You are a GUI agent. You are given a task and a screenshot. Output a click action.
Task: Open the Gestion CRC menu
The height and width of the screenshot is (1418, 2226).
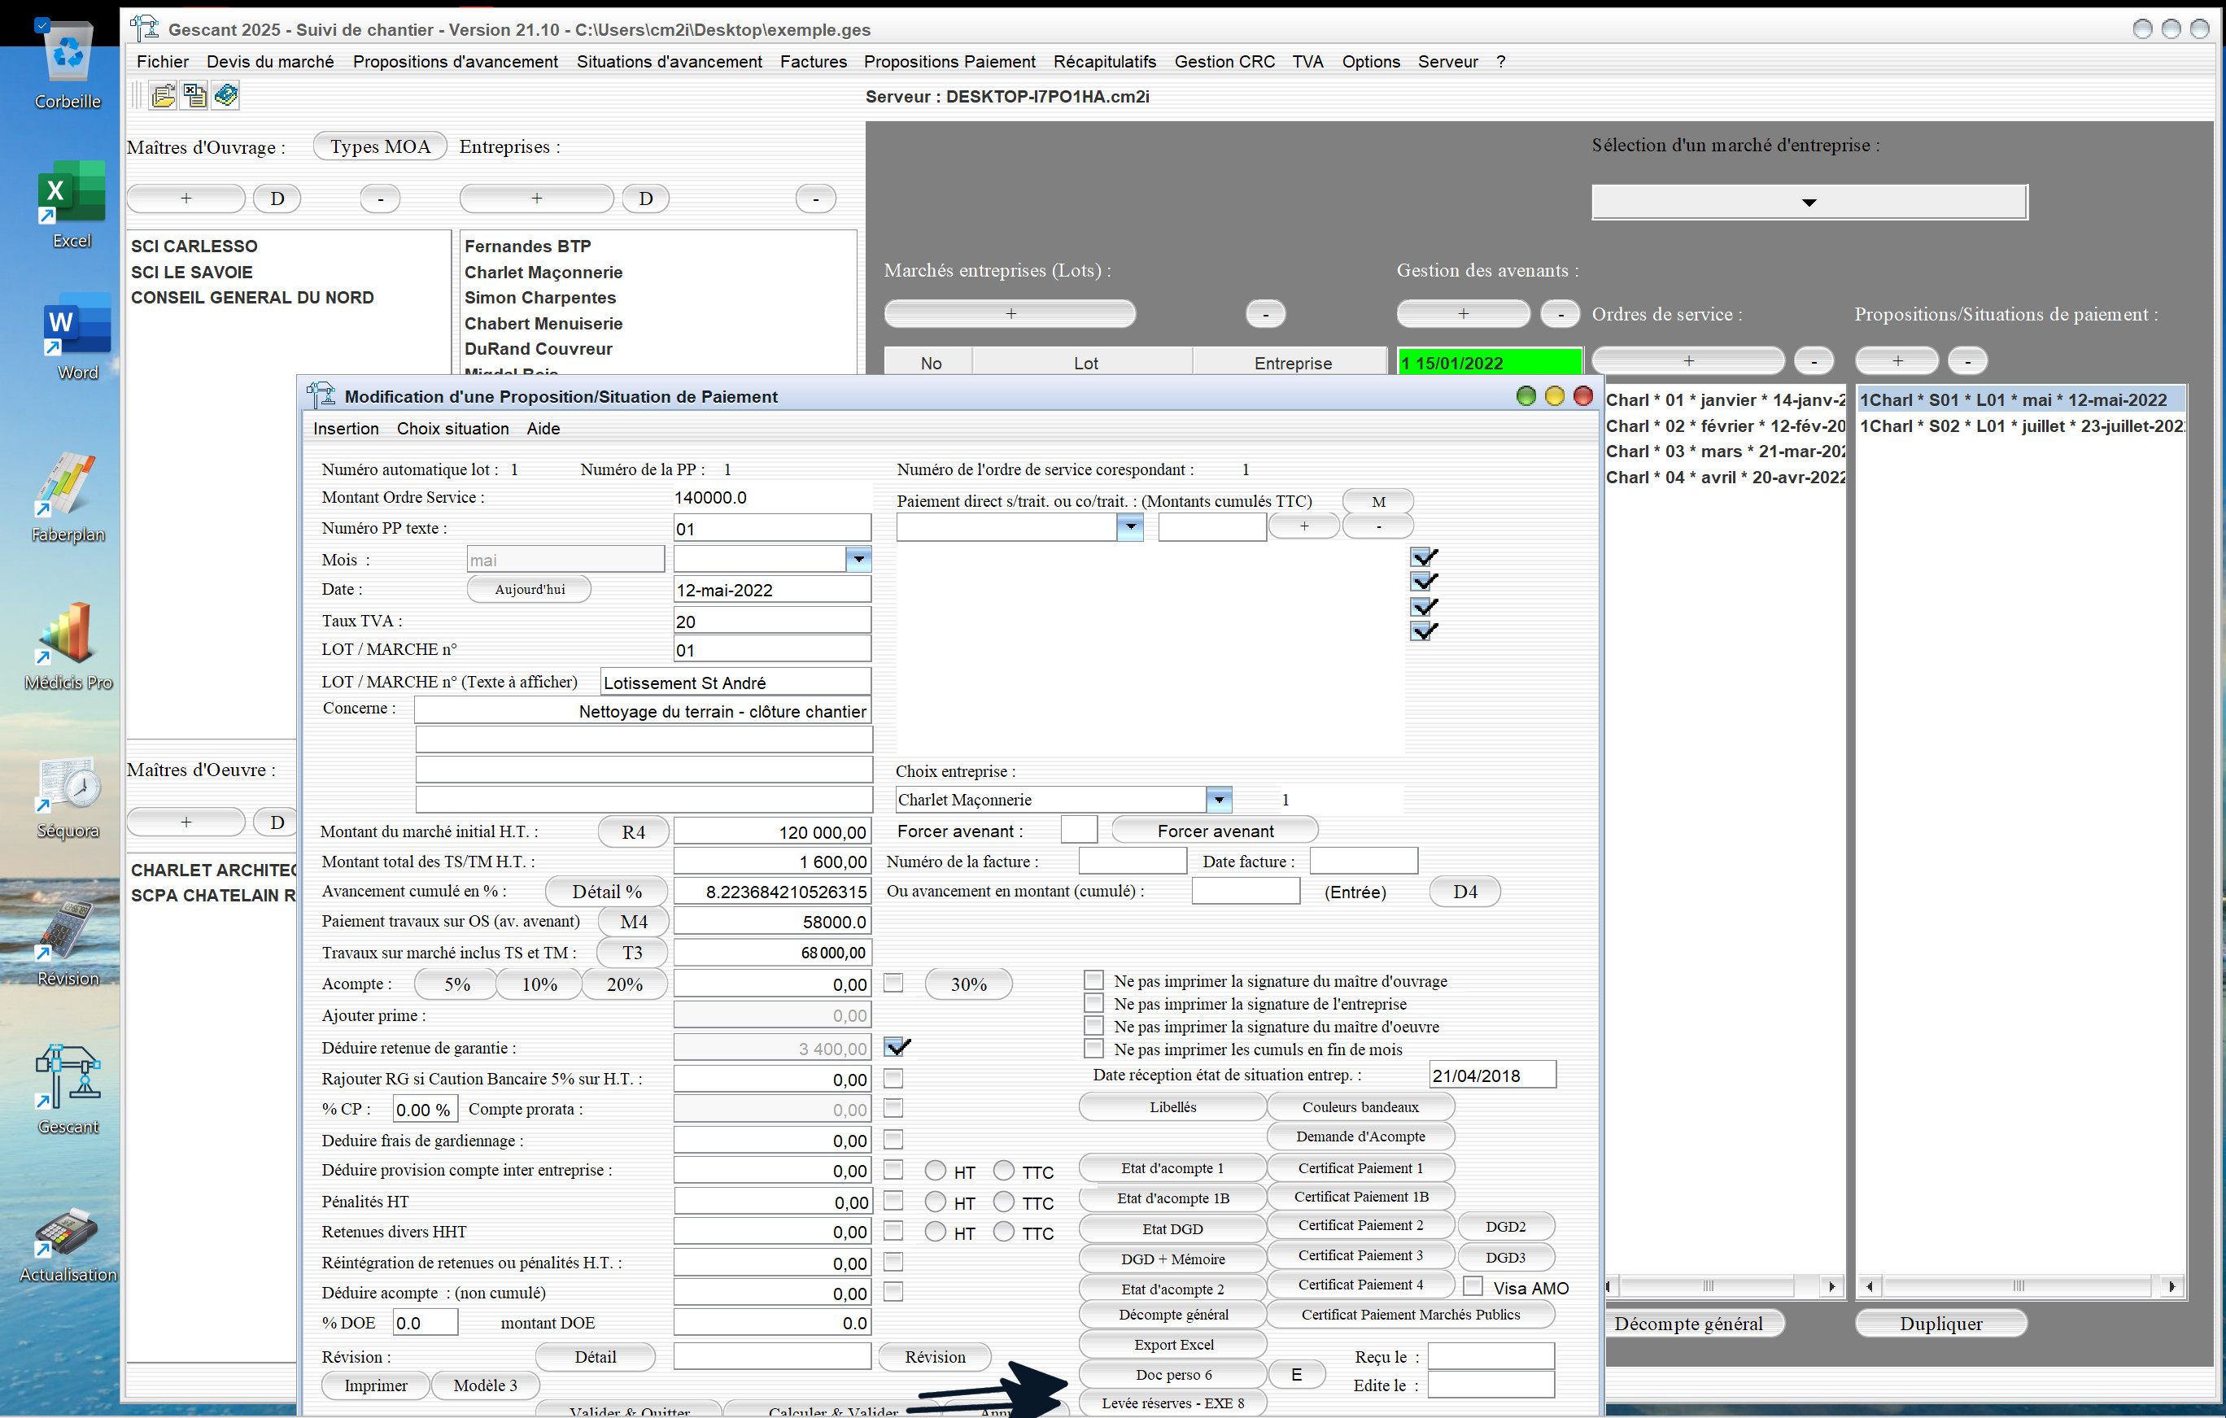pos(1224,61)
